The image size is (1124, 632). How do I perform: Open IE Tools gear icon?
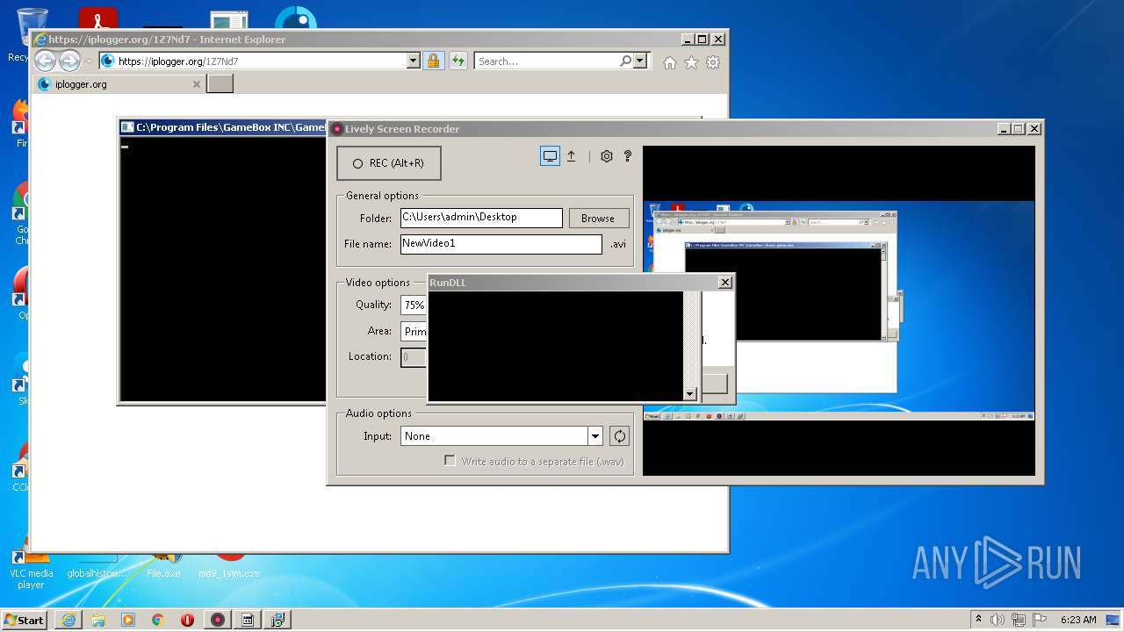pyautogui.click(x=713, y=62)
